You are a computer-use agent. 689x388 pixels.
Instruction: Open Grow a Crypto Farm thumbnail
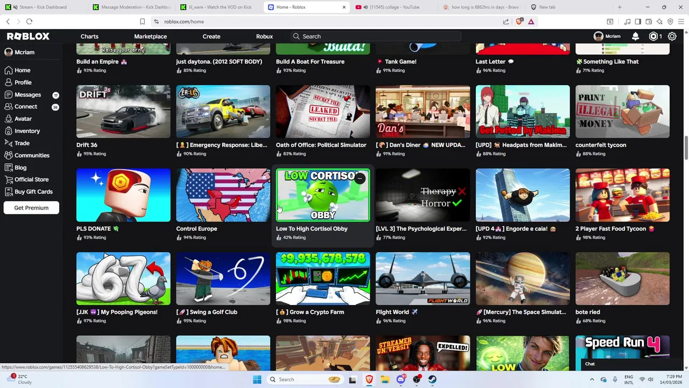point(323,279)
